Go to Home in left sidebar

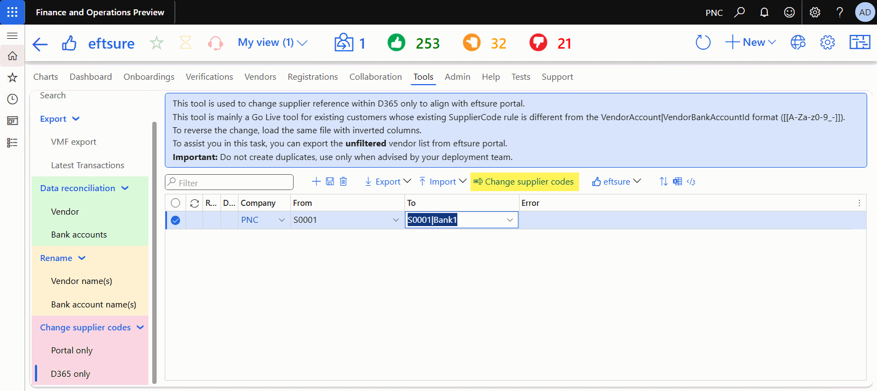tap(12, 56)
